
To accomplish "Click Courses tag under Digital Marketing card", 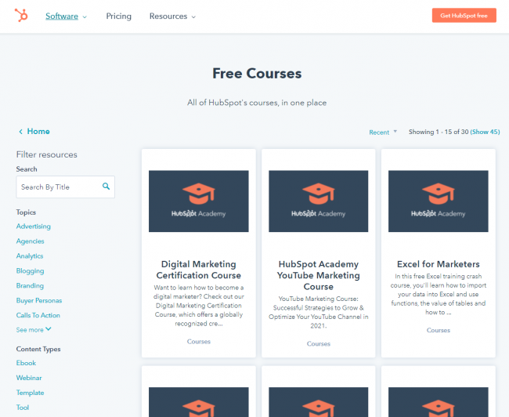I will click(199, 342).
